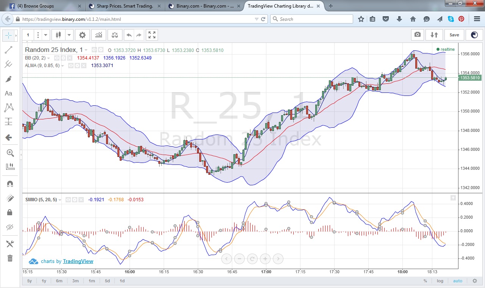The image size is (485, 288).
Task: Expand the Random 25 Index legend arrow
Action: [86, 50]
